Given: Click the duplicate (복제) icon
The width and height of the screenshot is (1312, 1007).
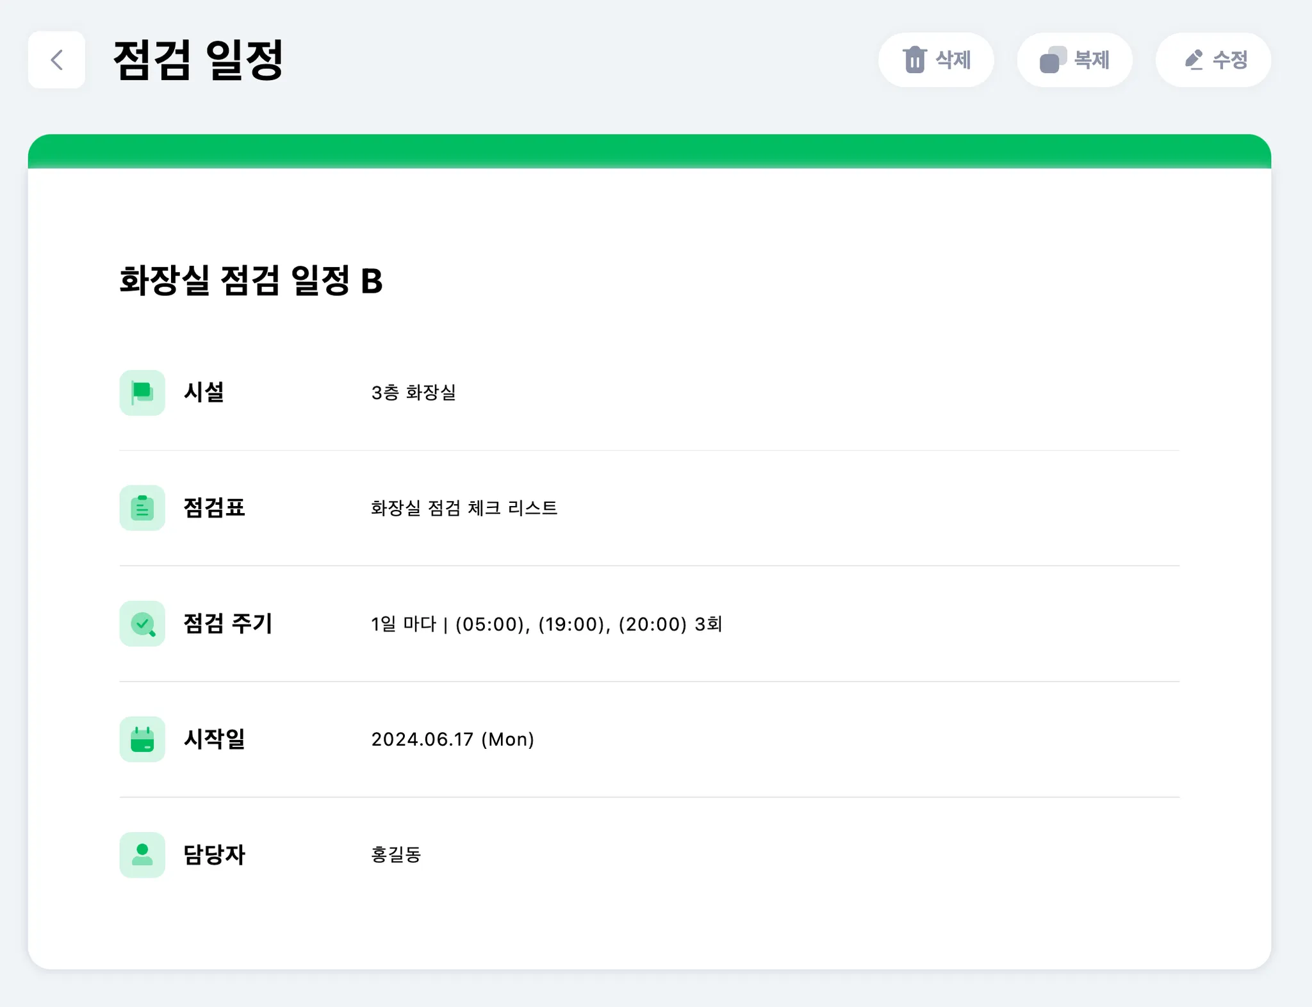Looking at the screenshot, I should coord(1052,60).
